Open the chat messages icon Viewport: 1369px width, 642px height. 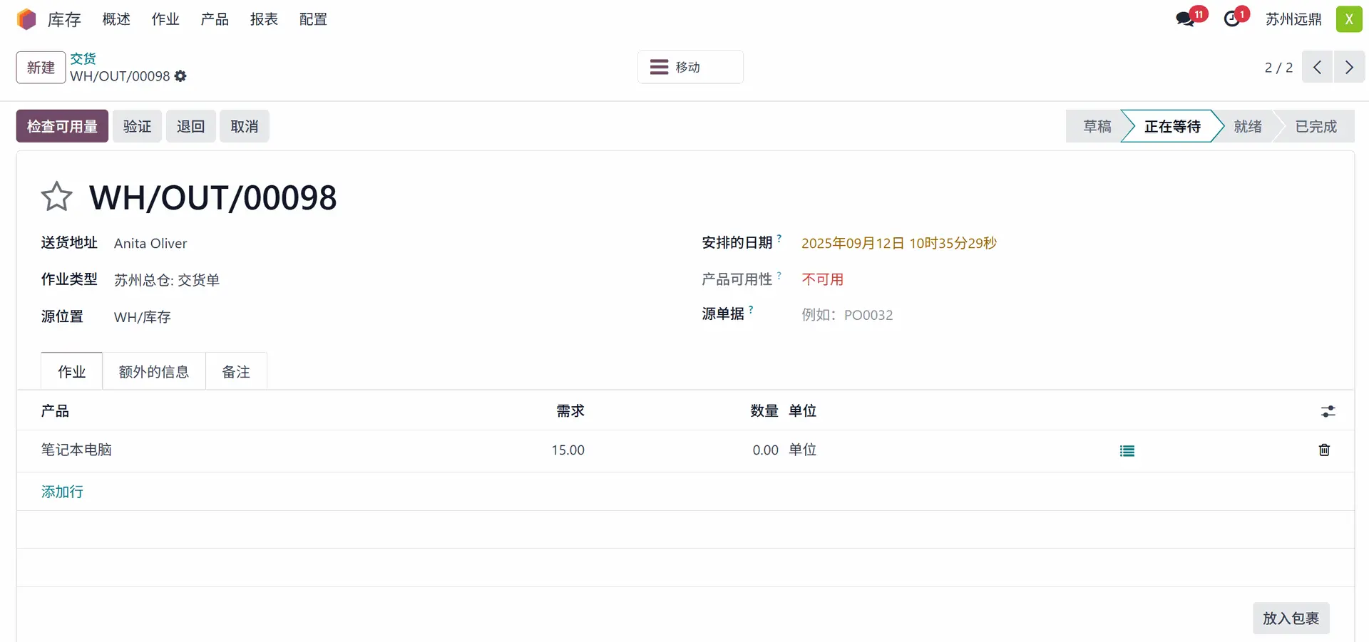point(1185,19)
